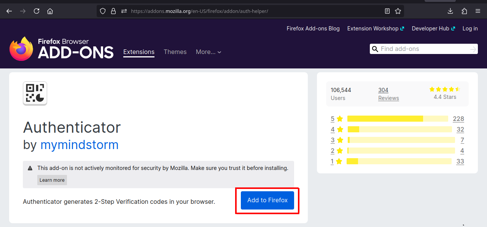Click the Learn more button

pyautogui.click(x=52, y=180)
